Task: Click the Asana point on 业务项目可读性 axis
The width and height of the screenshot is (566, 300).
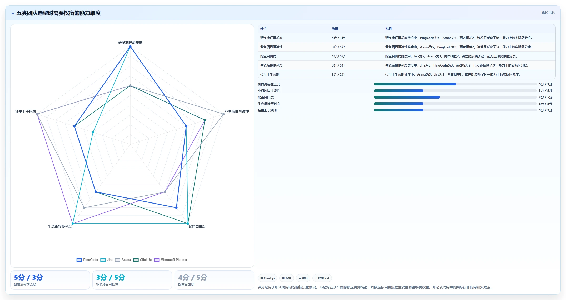Action: click(224, 114)
